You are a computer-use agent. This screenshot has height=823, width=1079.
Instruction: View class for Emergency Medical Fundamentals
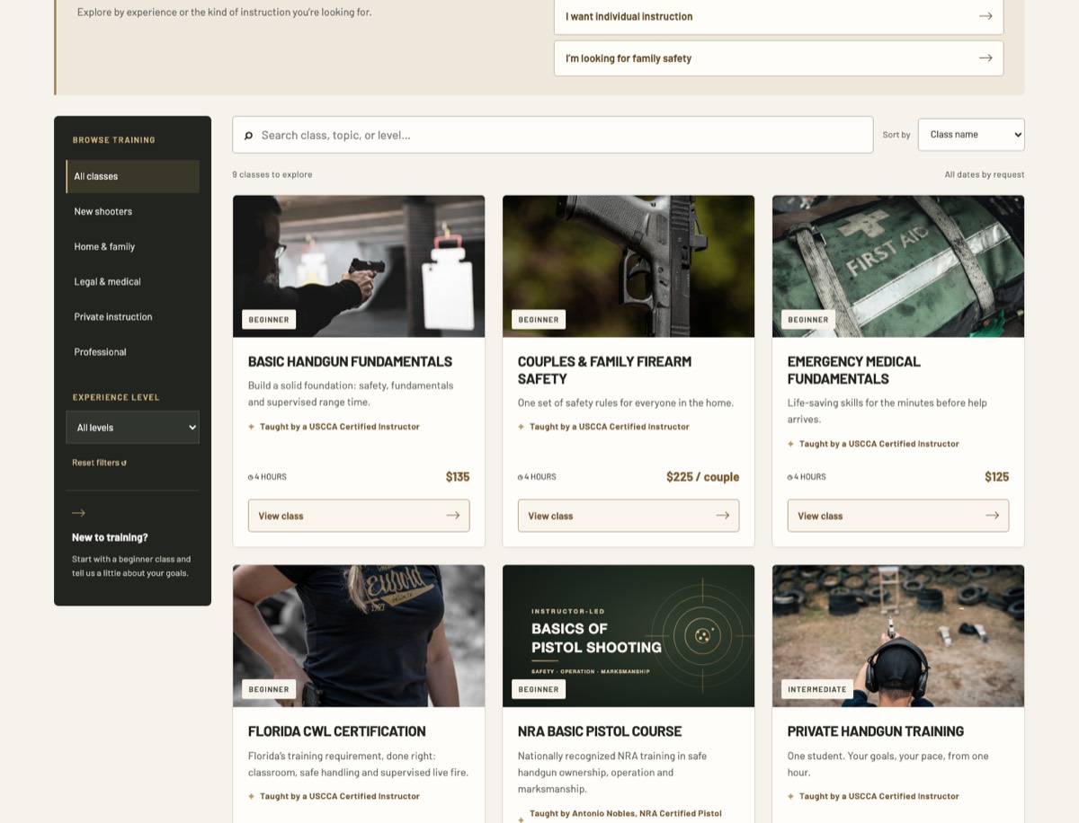[898, 516]
